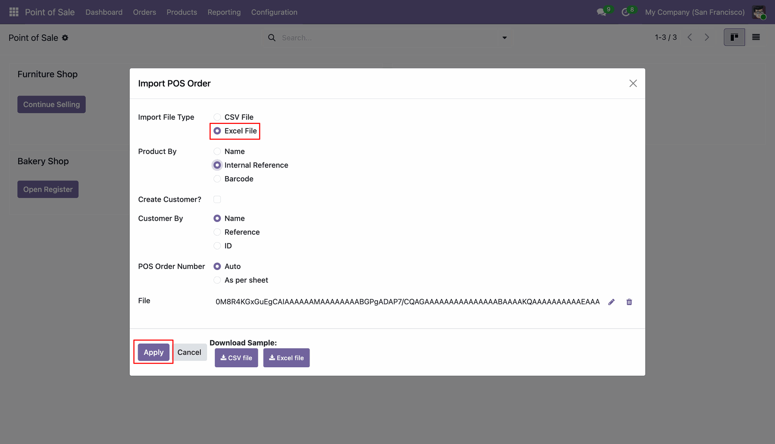The height and width of the screenshot is (444, 775).
Task: Expand the search filter dropdown arrow
Action: click(x=505, y=38)
